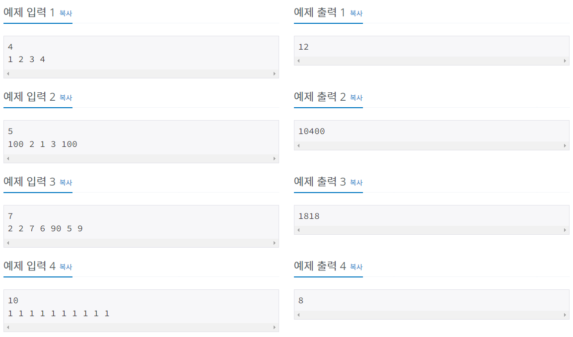Copy example input 1 via 복사 link
Image resolution: width=573 pixels, height=337 pixels.
[66, 13]
